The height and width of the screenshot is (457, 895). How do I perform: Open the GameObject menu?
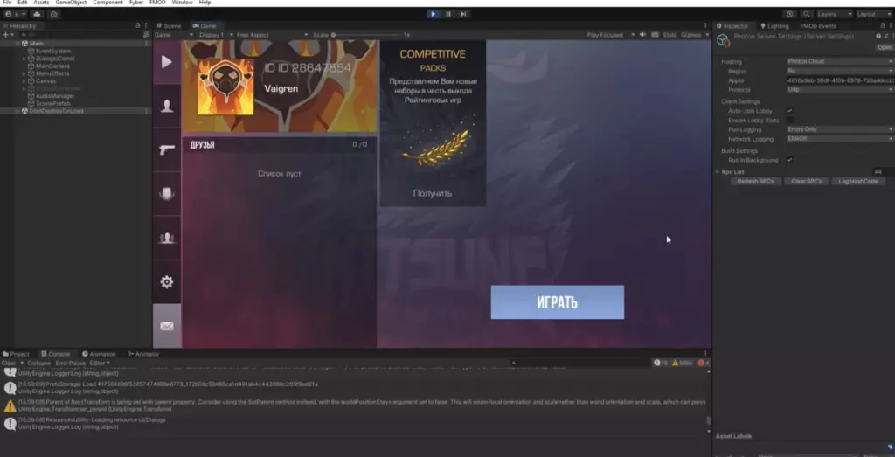[71, 3]
